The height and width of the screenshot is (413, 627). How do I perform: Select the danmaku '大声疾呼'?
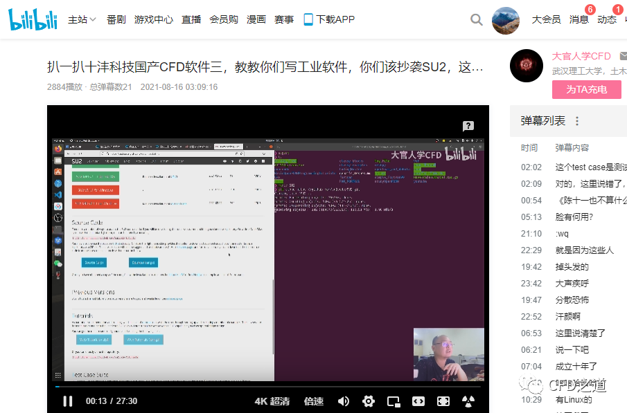point(572,284)
